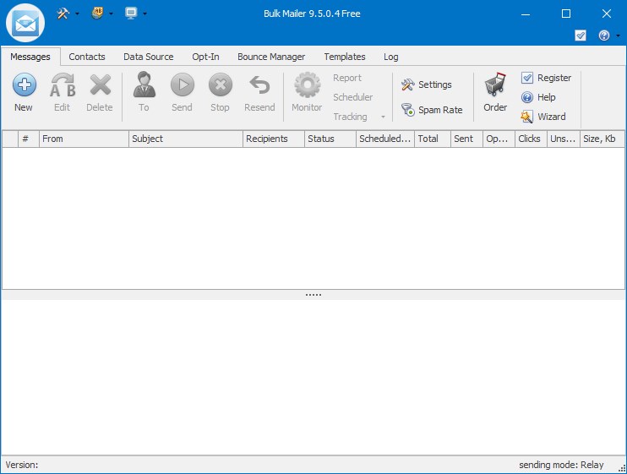Check the Spam Rate tool
The width and height of the screenshot is (627, 474).
click(432, 110)
